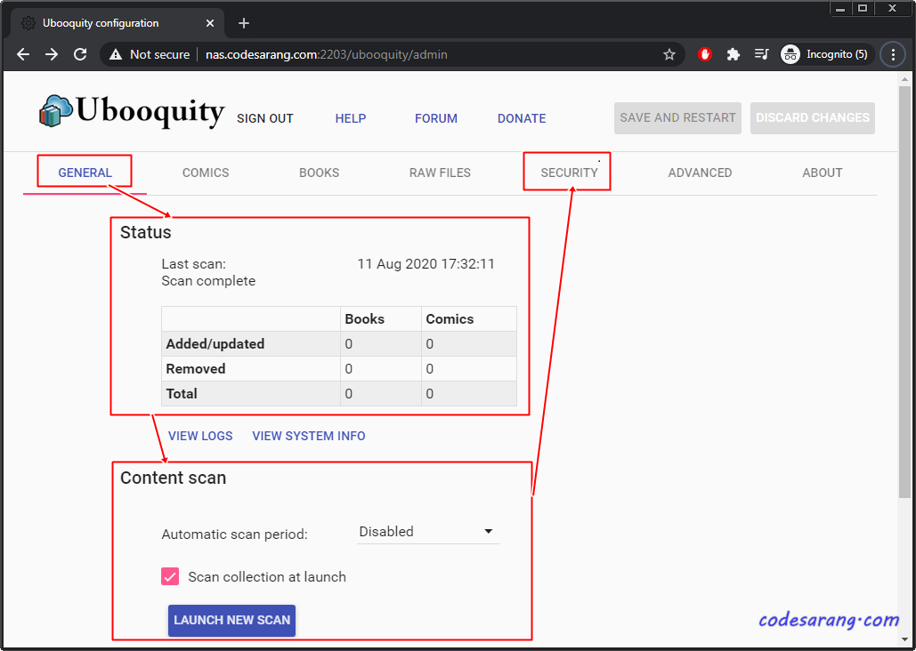Screen dimensions: 916x651
Task: Maximize the browser window
Action: point(863,8)
